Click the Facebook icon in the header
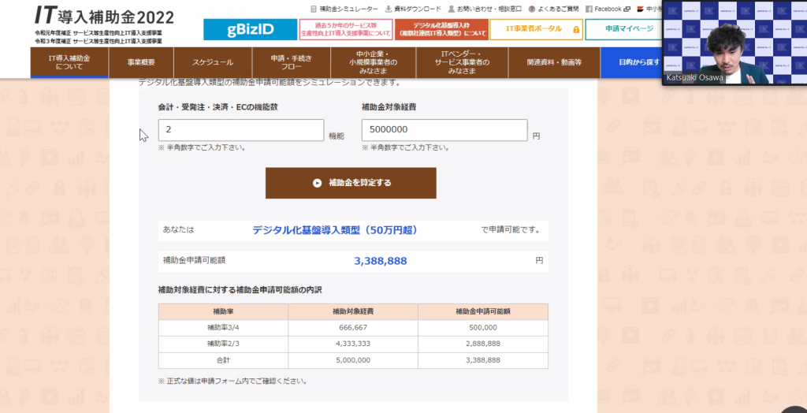Image resolution: width=807 pixels, height=413 pixels. coord(589,9)
